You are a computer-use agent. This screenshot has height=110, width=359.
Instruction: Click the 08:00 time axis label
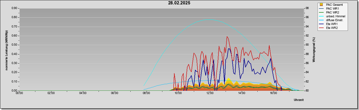(x=146, y=93)
